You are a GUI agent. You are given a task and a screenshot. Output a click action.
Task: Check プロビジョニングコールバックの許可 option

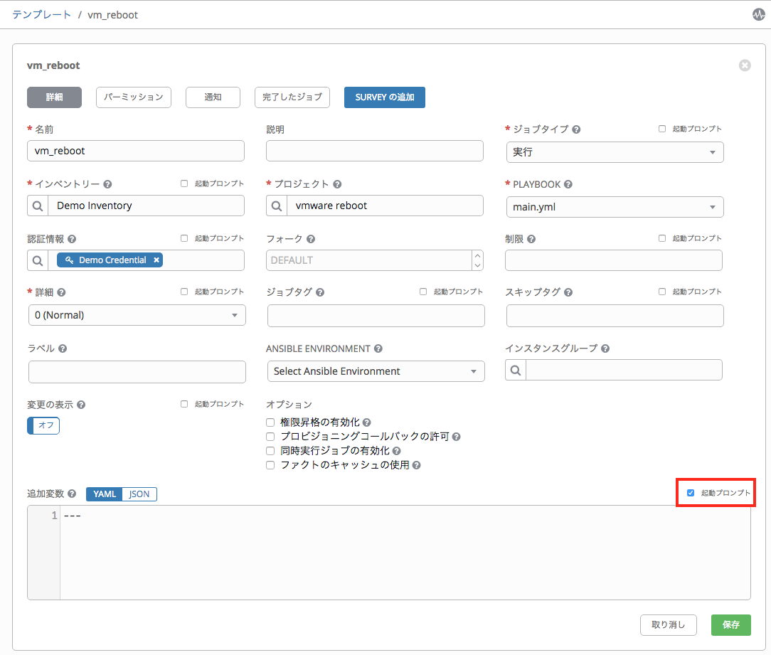tap(270, 437)
